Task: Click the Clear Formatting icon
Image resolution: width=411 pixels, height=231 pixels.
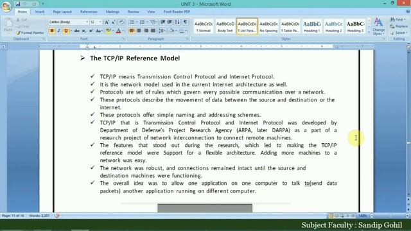Action: 121,22
